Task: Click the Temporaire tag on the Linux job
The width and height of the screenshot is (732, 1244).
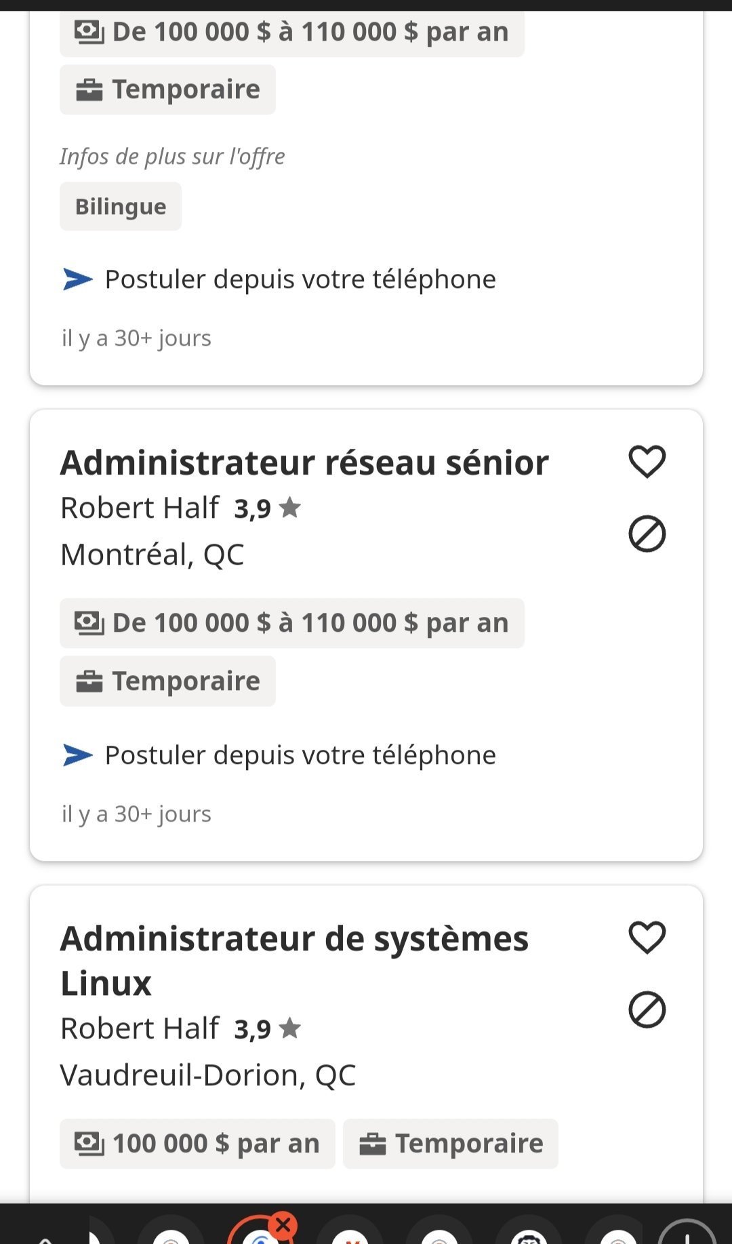Action: 450,1144
